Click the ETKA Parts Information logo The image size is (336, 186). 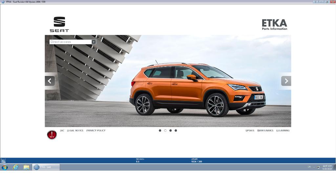point(274,25)
